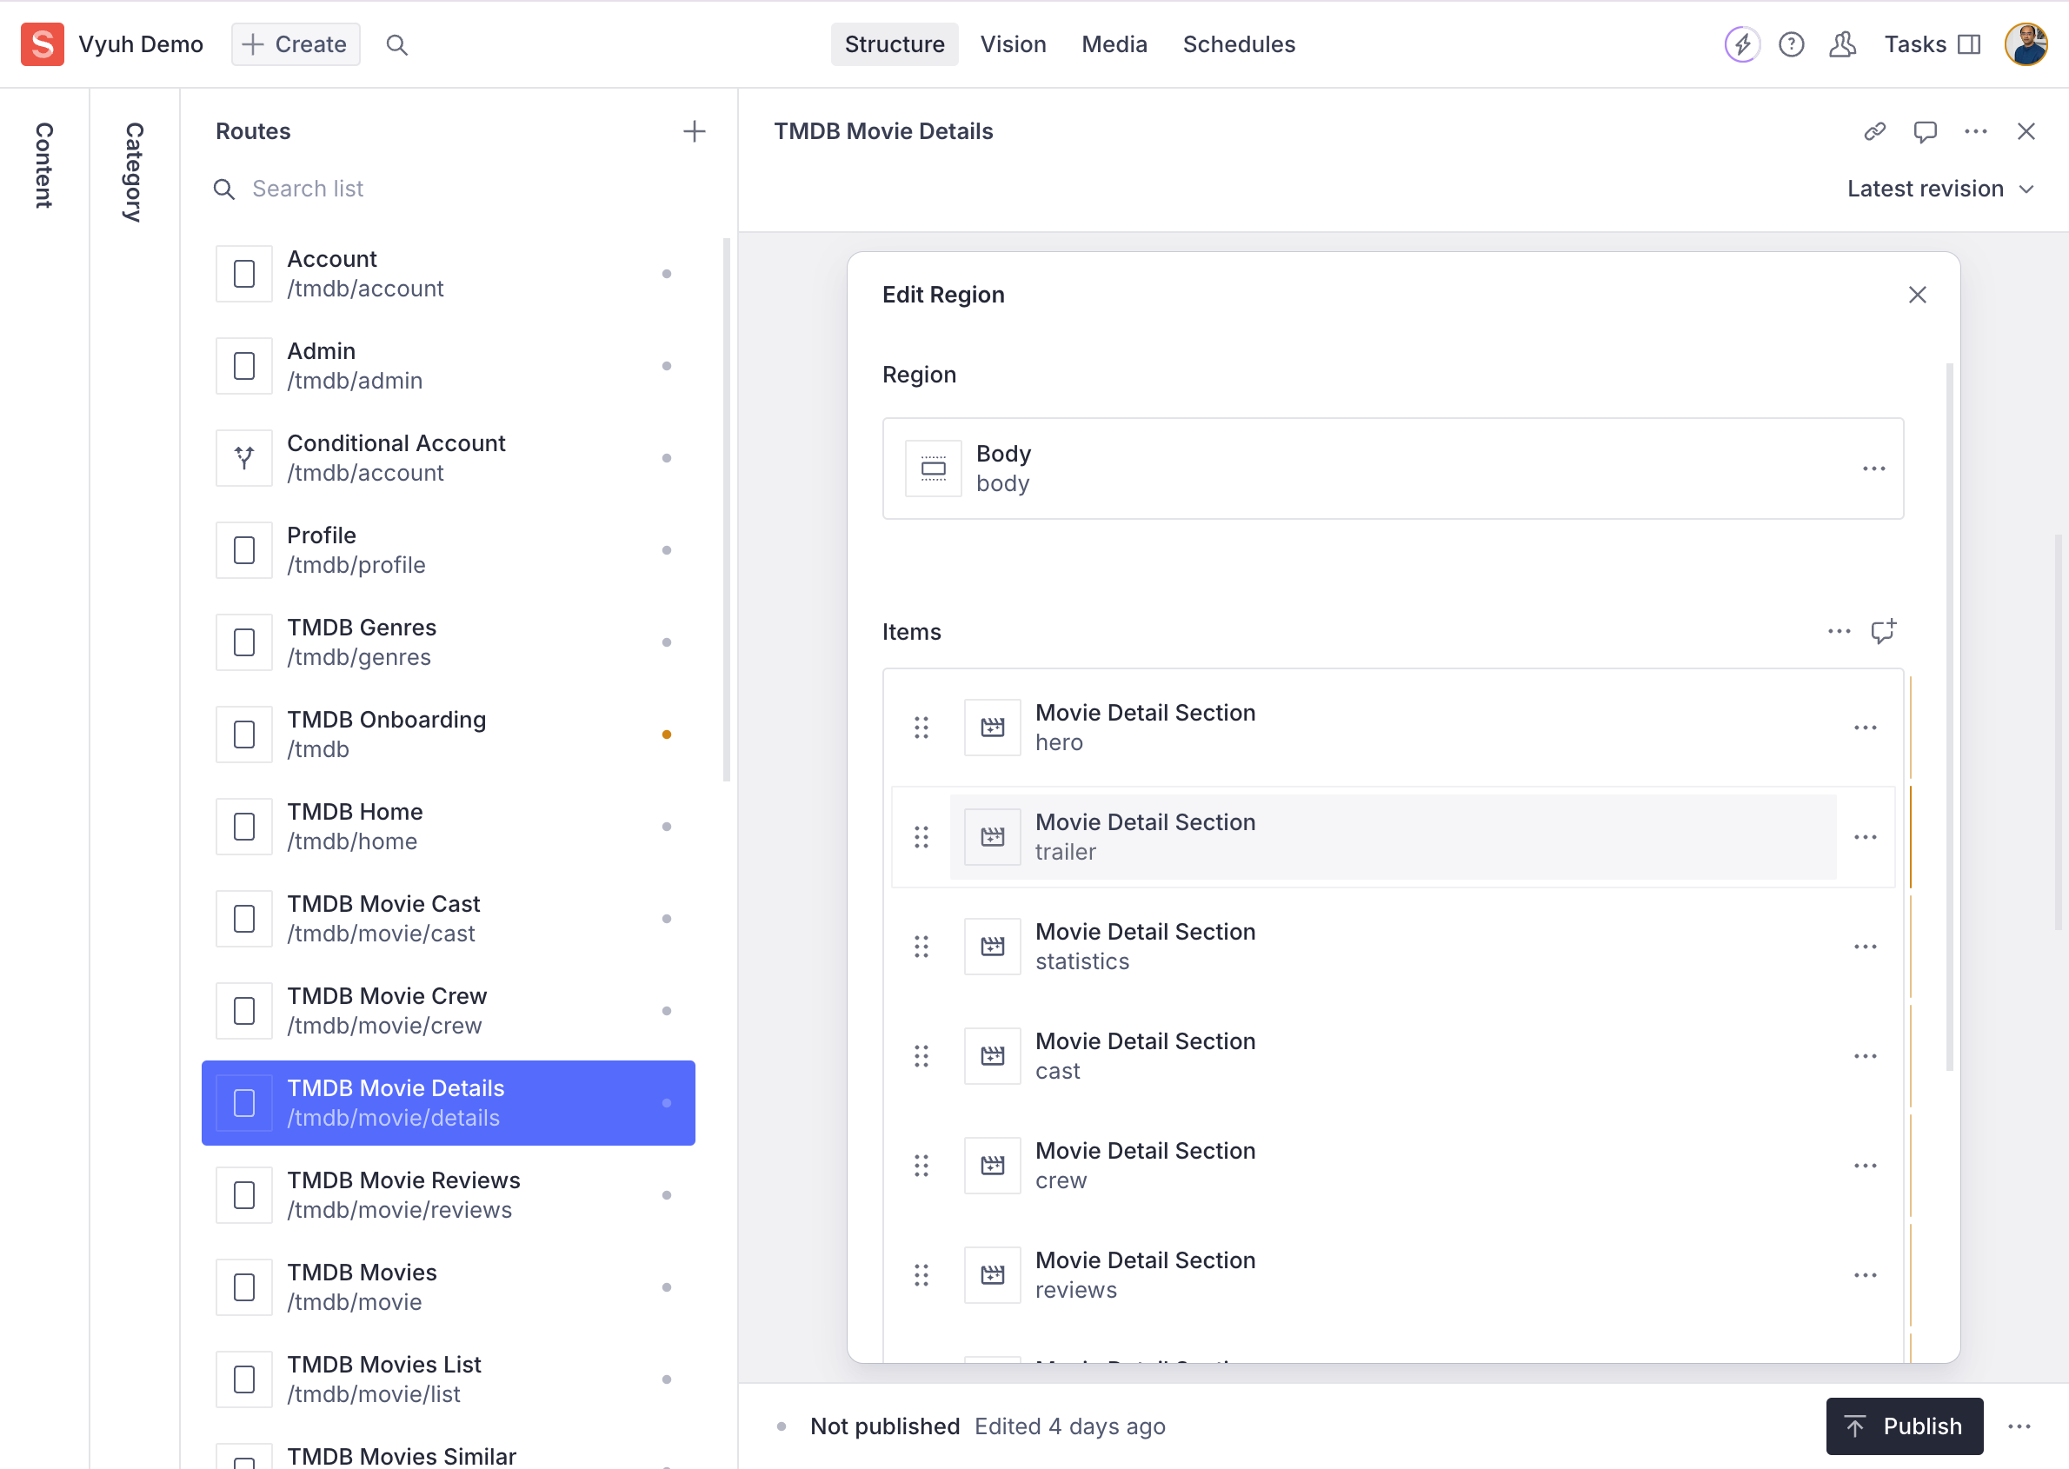Screen dimensions: 2069x1469
Task: Expand the Category vertical pane
Action: coord(134,172)
